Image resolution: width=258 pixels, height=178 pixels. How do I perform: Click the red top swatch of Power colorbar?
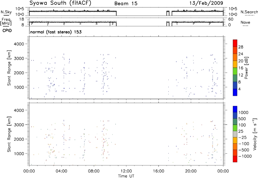click(x=235, y=43)
